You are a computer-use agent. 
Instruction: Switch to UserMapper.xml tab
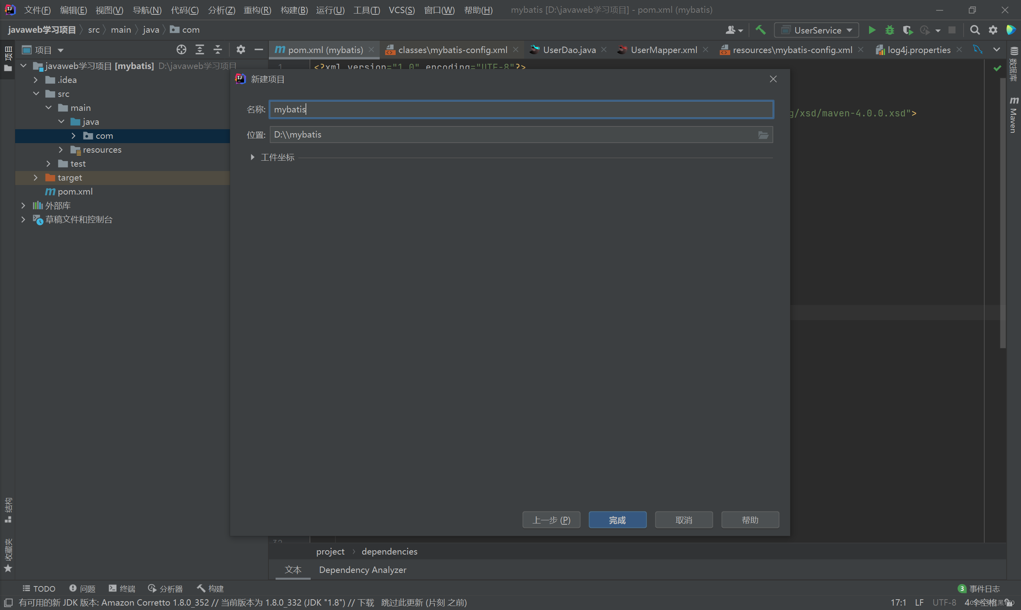coord(663,50)
